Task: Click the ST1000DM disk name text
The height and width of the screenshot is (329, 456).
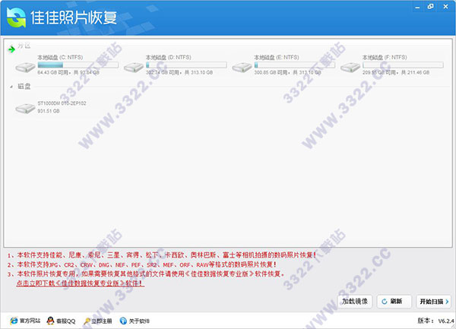Action: coord(62,103)
